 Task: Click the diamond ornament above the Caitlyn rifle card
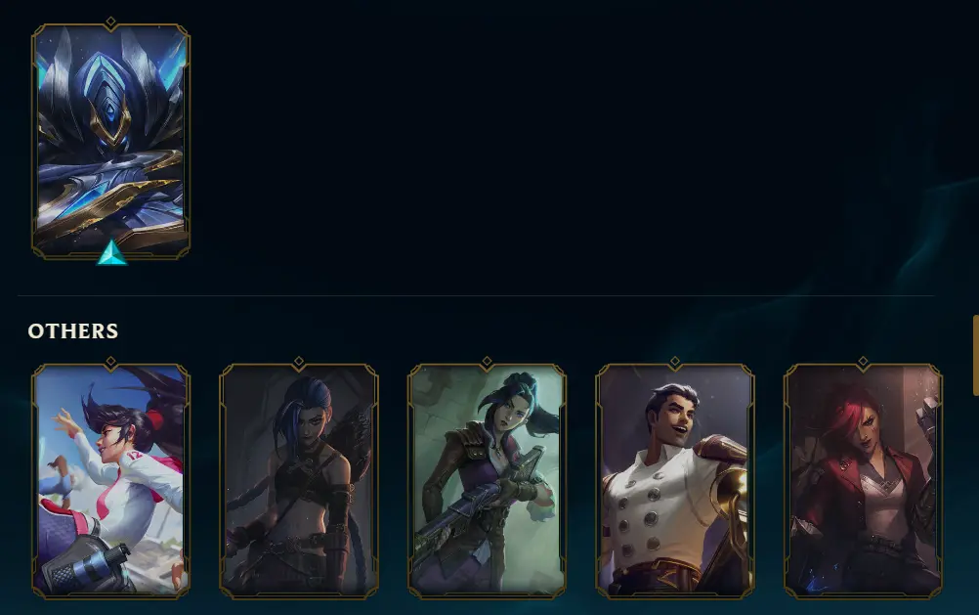(x=487, y=362)
